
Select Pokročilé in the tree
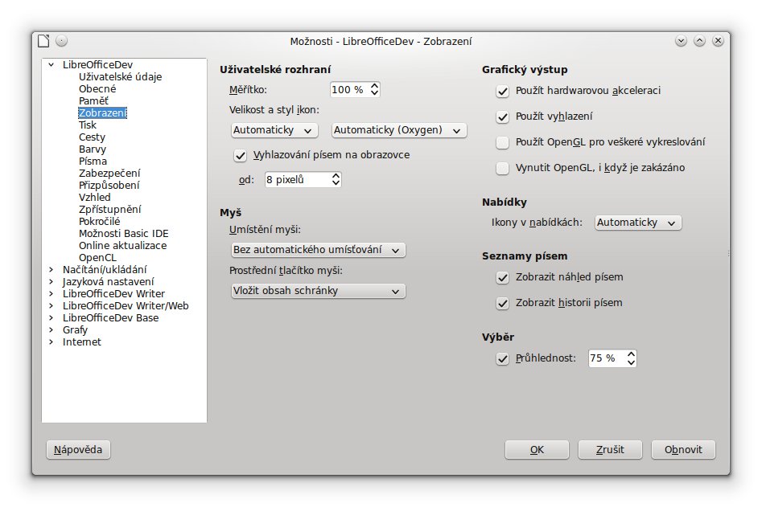point(99,221)
